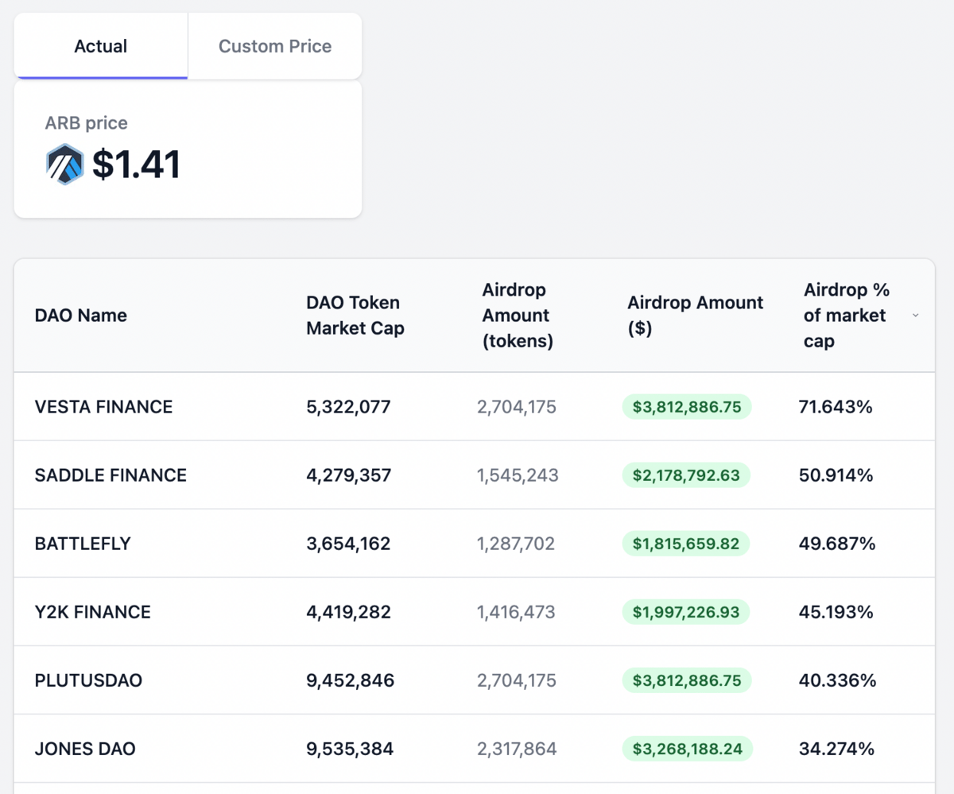Select the PLUTUSDAO row name
Image resolution: width=954 pixels, height=794 pixels.
(x=88, y=680)
